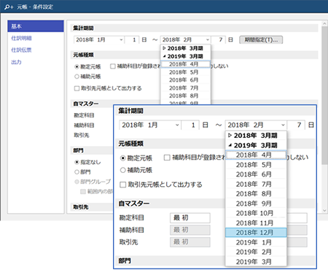Select the 勘定元帳 radio in main dialog
Image resolution: width=328 pixels, height=270 pixels.
coord(77,66)
